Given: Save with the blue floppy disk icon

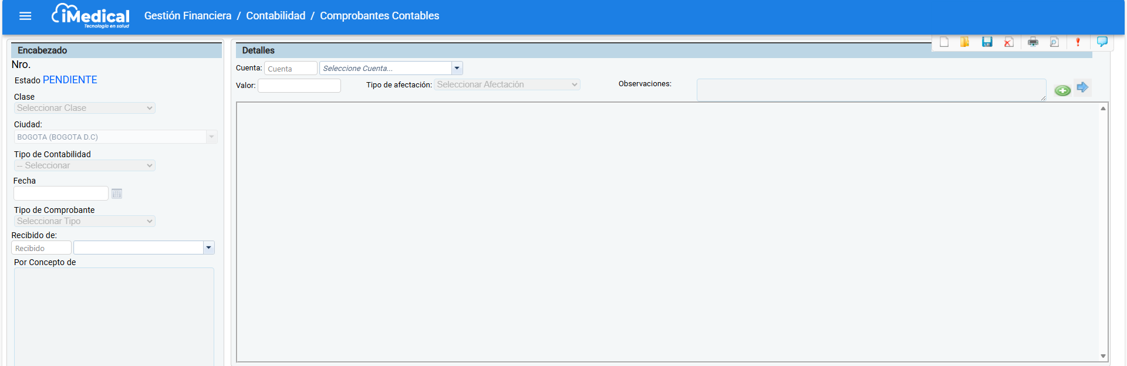Looking at the screenshot, I should click(987, 42).
